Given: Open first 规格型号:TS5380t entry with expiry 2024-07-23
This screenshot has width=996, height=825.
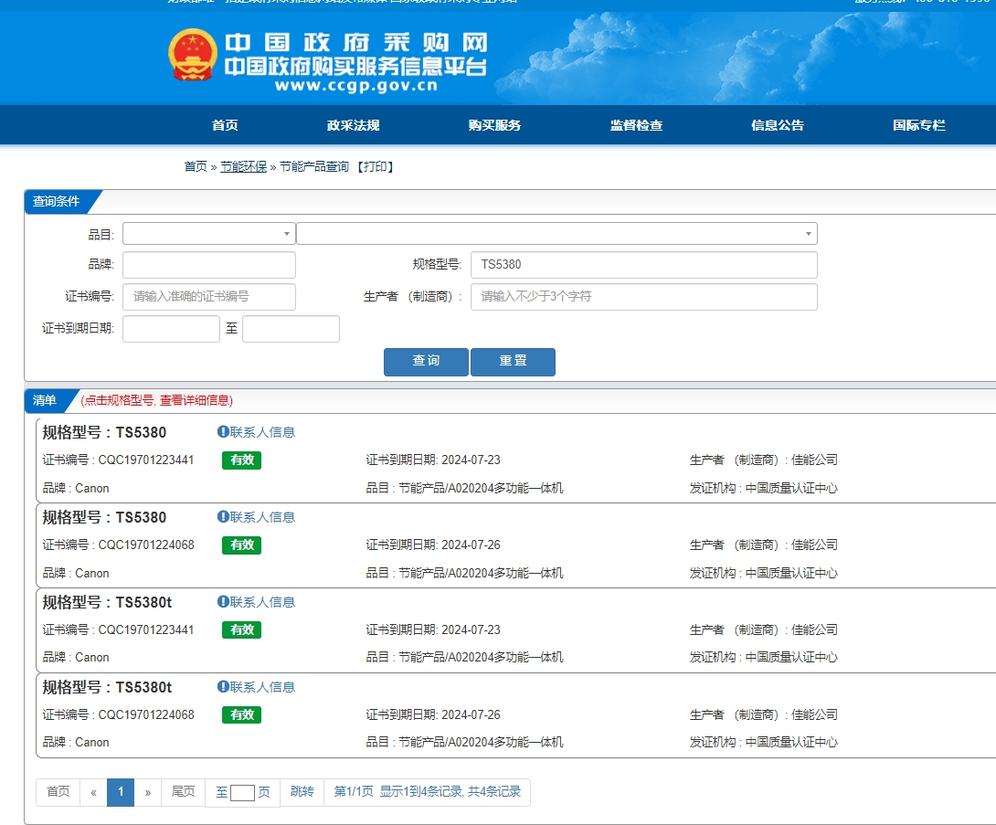Looking at the screenshot, I should pyautogui.click(x=107, y=602).
